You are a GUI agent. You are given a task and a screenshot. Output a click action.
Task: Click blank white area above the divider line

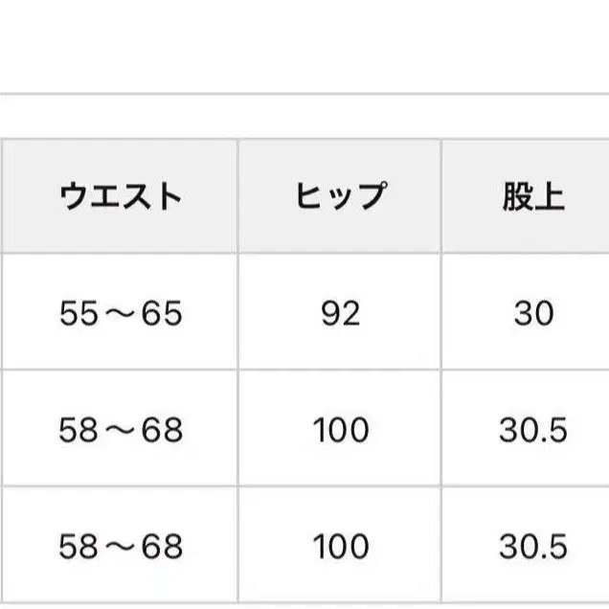click(304, 43)
